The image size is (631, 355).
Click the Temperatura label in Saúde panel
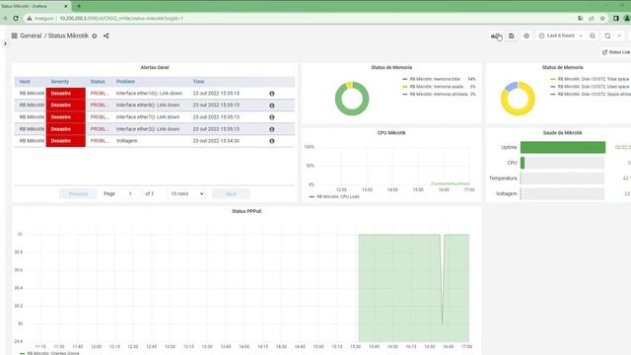click(x=503, y=178)
